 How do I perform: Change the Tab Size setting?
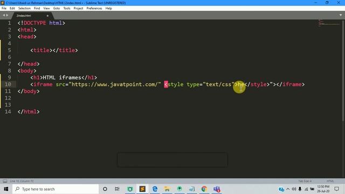click(x=305, y=181)
